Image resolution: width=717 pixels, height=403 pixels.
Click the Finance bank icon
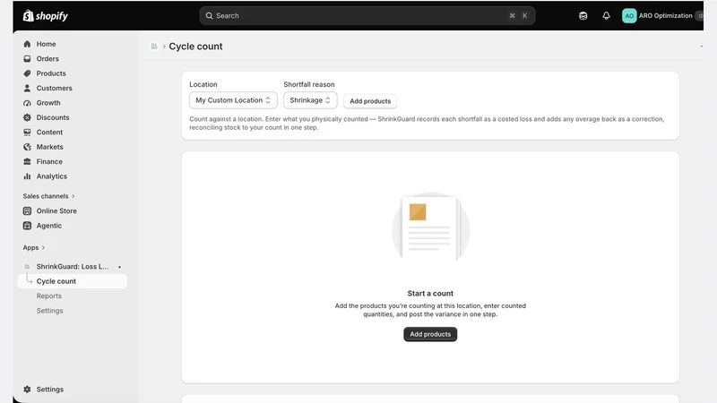click(x=27, y=161)
